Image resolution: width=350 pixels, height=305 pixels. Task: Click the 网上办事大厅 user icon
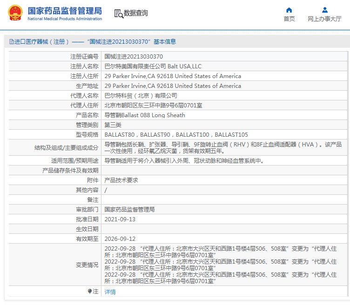(x=325, y=10)
